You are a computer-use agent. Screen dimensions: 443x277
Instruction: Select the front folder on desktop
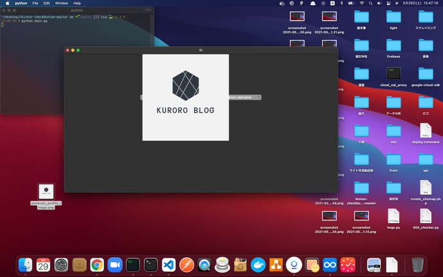click(x=394, y=162)
